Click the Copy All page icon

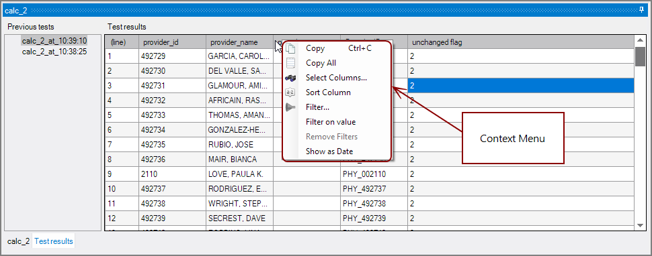pos(290,63)
